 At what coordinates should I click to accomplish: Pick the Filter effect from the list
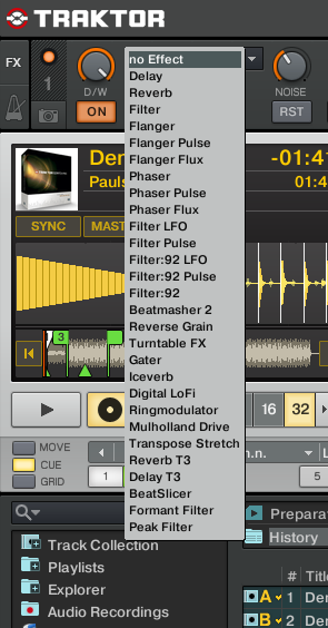pos(185,110)
